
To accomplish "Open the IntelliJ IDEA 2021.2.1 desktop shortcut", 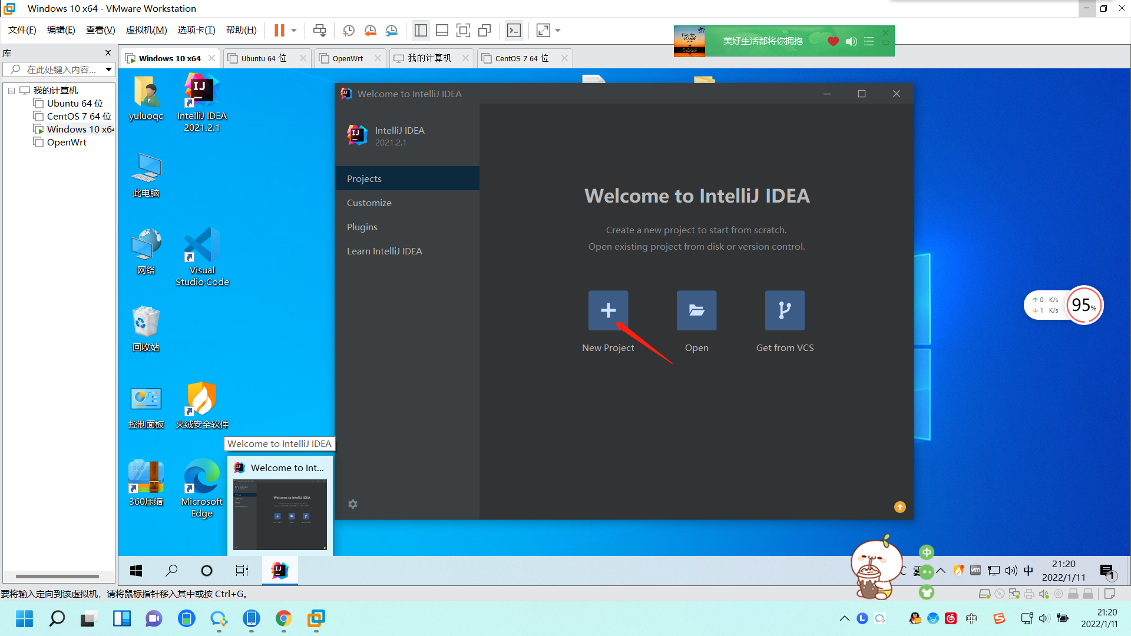I will pyautogui.click(x=202, y=102).
